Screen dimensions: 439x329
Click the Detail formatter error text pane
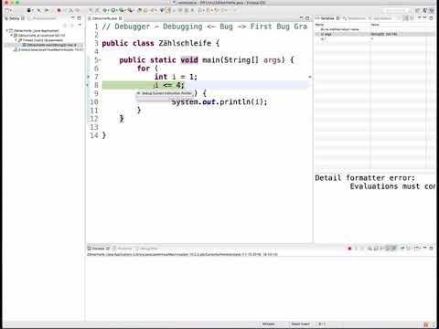click(376, 207)
